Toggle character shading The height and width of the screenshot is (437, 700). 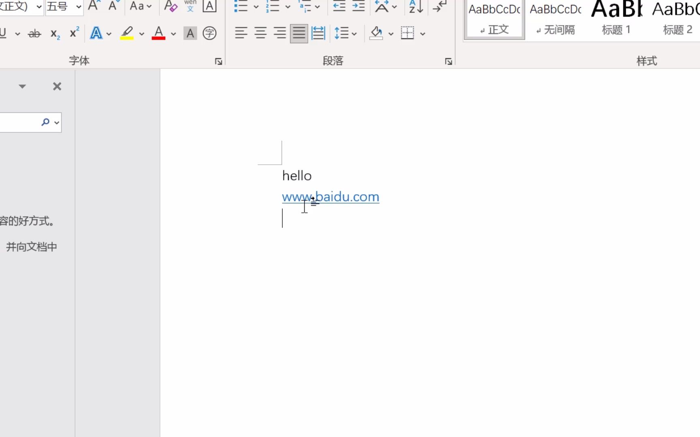pos(190,33)
